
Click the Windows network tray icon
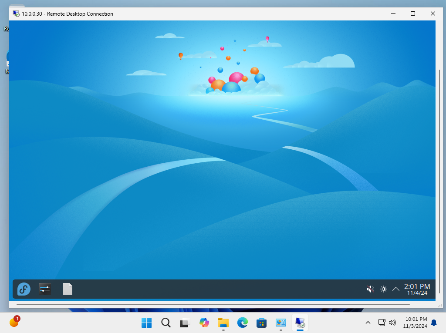[382, 323]
